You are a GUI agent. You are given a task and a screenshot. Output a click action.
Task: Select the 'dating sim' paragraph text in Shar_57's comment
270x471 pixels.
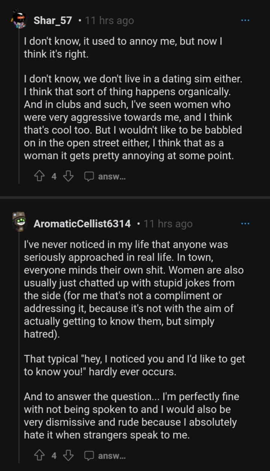point(133,117)
